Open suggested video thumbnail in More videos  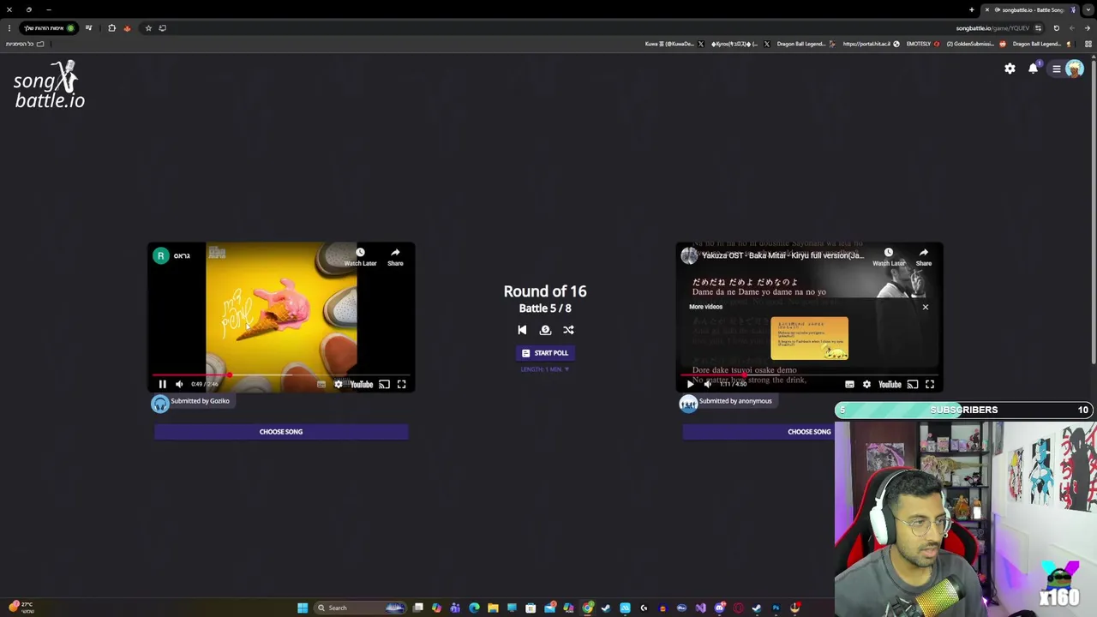coord(809,338)
